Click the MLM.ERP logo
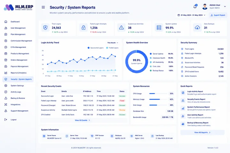This screenshot has width=230, height=153. [x=19, y=7]
